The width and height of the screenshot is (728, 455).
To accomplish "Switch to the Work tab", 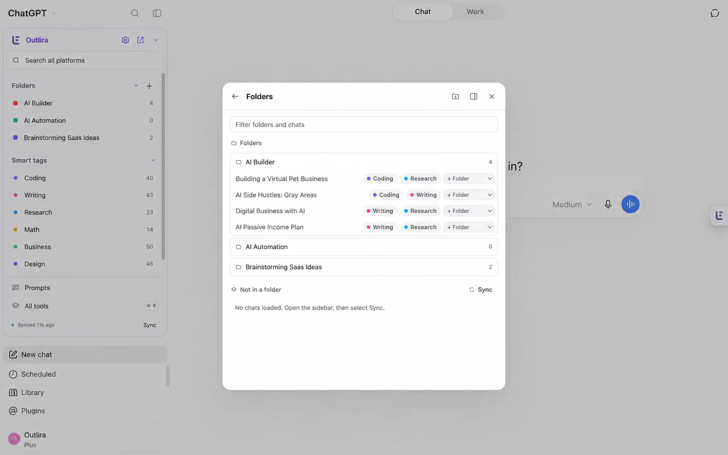I will (475, 11).
